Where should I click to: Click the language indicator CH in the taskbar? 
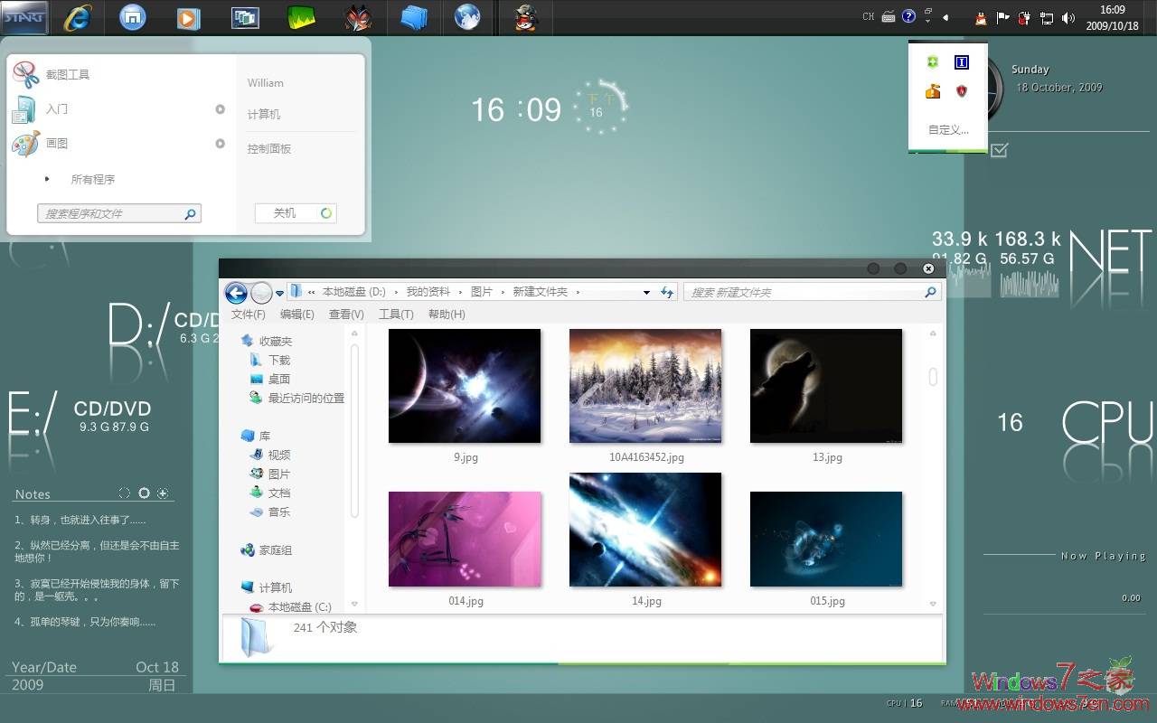point(868,15)
